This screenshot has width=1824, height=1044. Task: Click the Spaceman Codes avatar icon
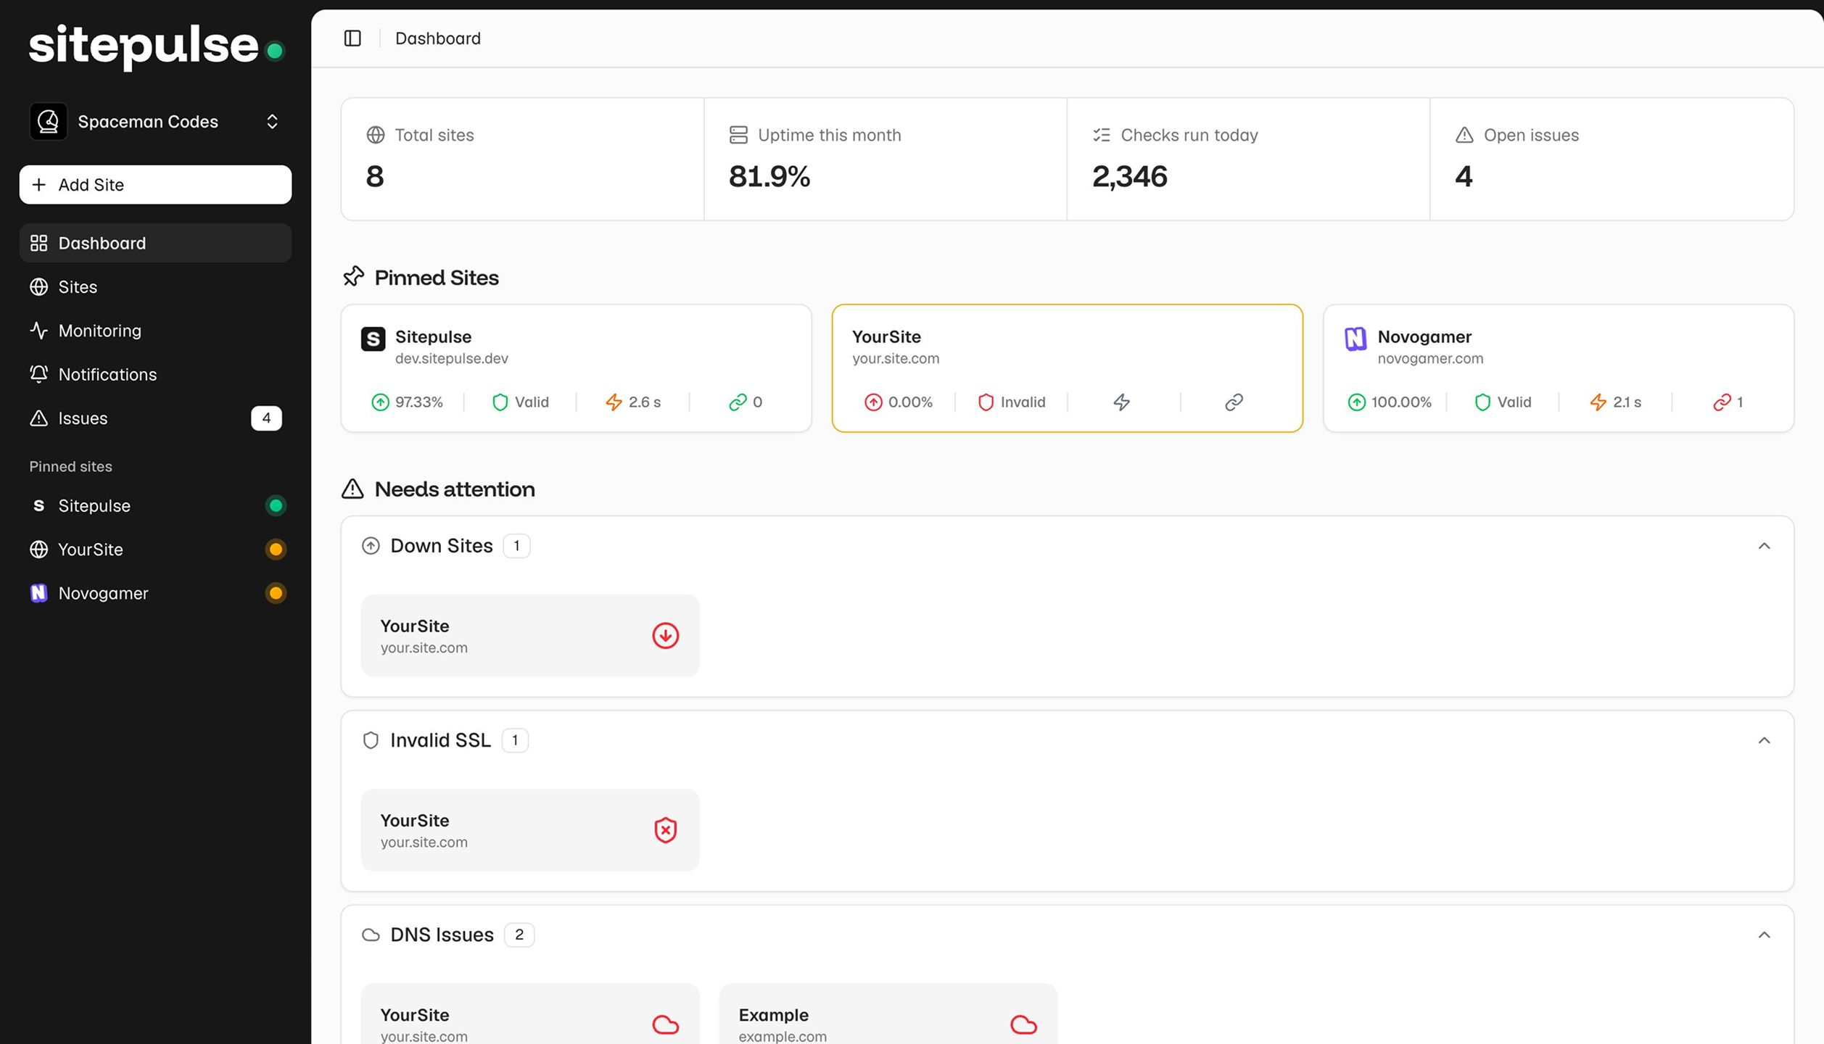[x=49, y=122]
